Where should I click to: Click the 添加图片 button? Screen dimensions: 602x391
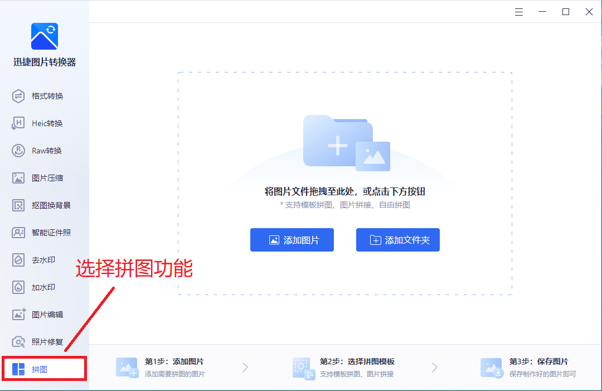(292, 240)
